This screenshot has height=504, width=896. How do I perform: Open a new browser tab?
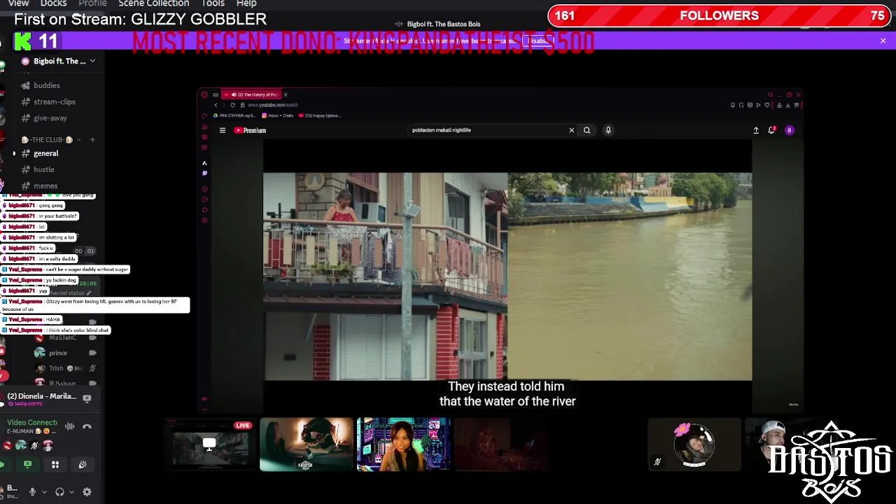pos(286,94)
